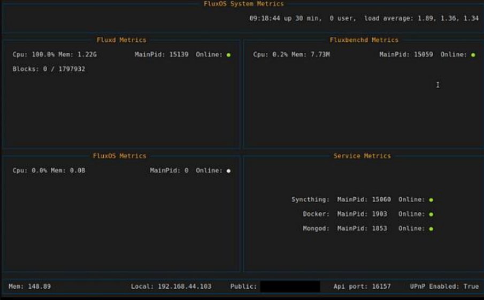Click the Syncthing online status dot
This screenshot has width=484, height=300.
click(x=431, y=200)
